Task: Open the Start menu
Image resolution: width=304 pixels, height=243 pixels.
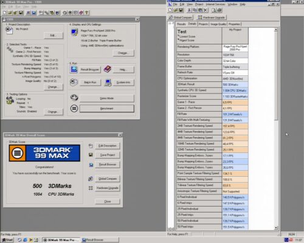Action: [x=7, y=240]
